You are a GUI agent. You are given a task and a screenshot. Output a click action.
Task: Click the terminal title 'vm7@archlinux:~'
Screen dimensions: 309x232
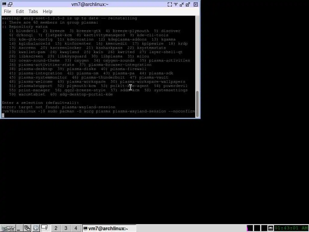(x=90, y=4)
